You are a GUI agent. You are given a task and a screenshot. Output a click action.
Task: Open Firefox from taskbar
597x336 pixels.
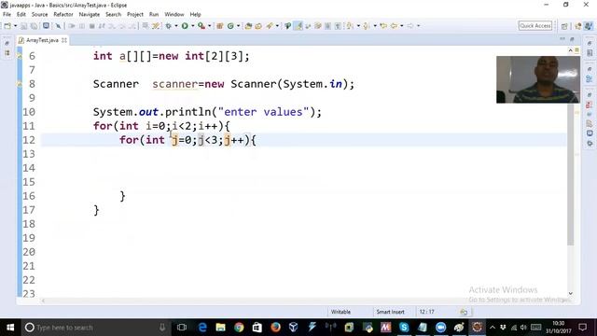[275, 328]
